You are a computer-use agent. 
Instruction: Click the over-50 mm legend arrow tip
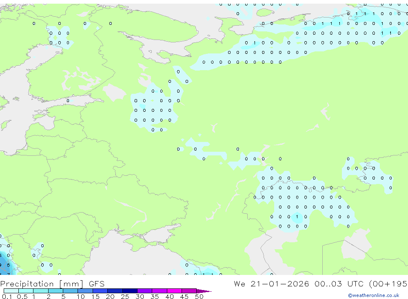(204, 291)
